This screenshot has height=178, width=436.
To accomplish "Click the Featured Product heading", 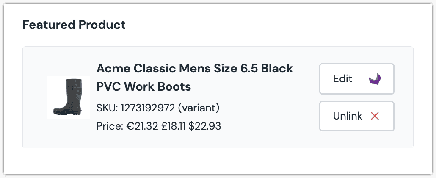I will click(x=74, y=25).
